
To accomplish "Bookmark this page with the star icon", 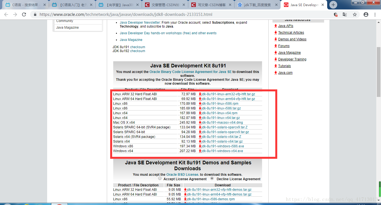I will [355, 14].
